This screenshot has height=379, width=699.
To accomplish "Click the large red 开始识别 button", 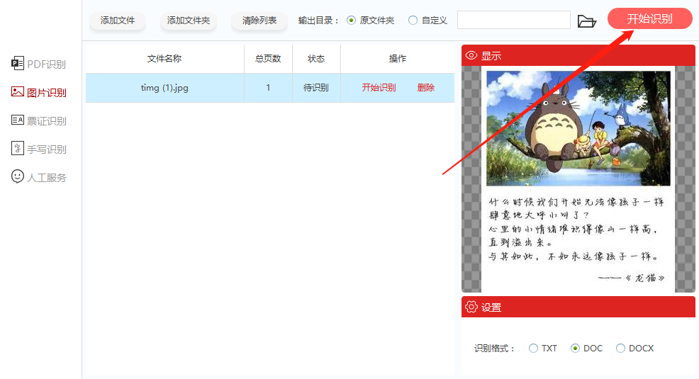I will (649, 18).
